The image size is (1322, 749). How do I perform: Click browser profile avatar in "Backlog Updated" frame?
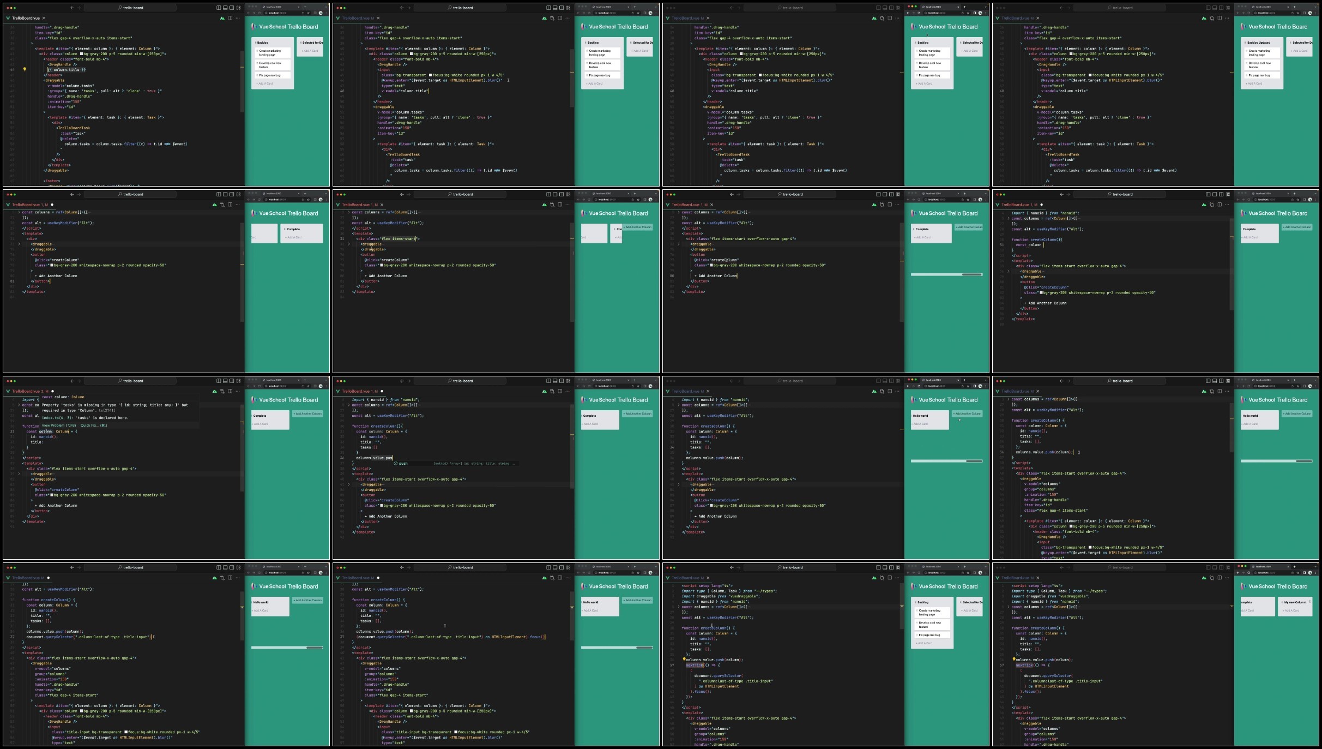[x=1310, y=13]
